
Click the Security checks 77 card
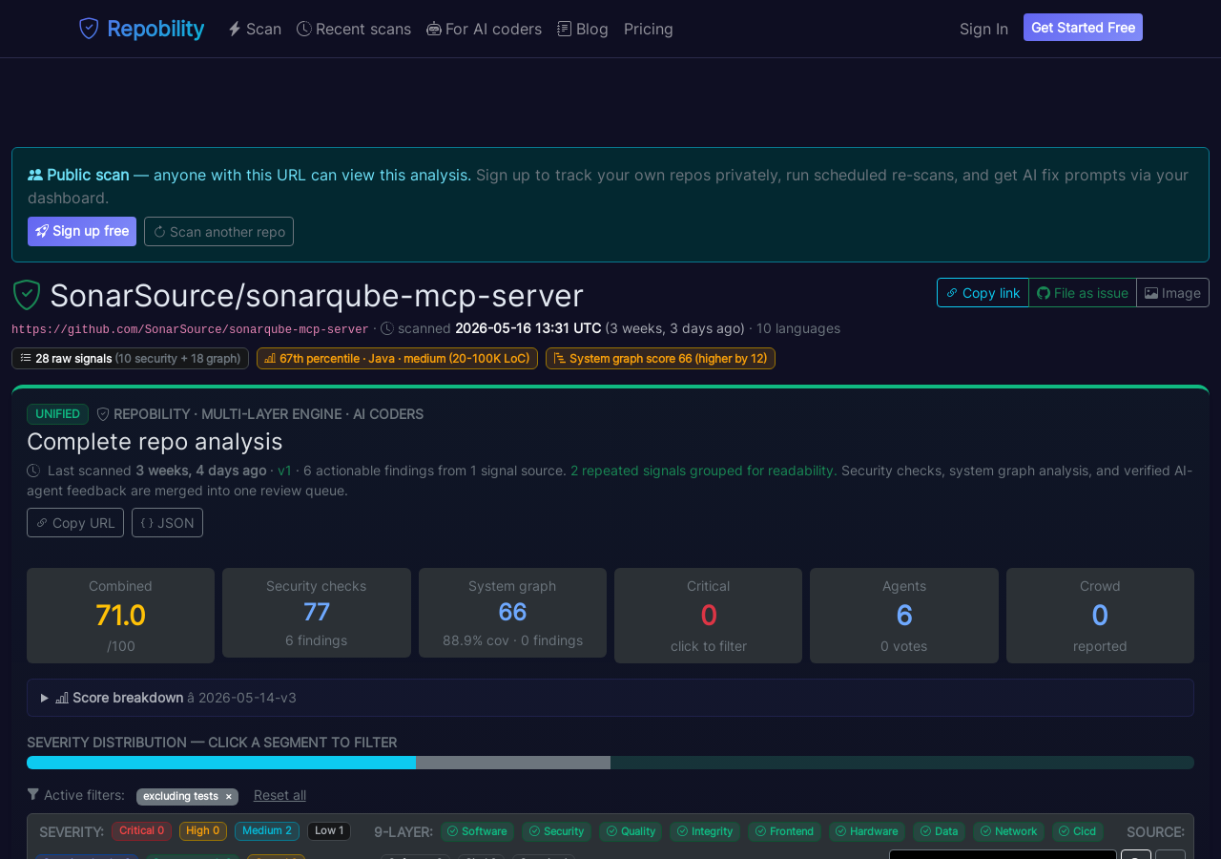[x=317, y=613]
